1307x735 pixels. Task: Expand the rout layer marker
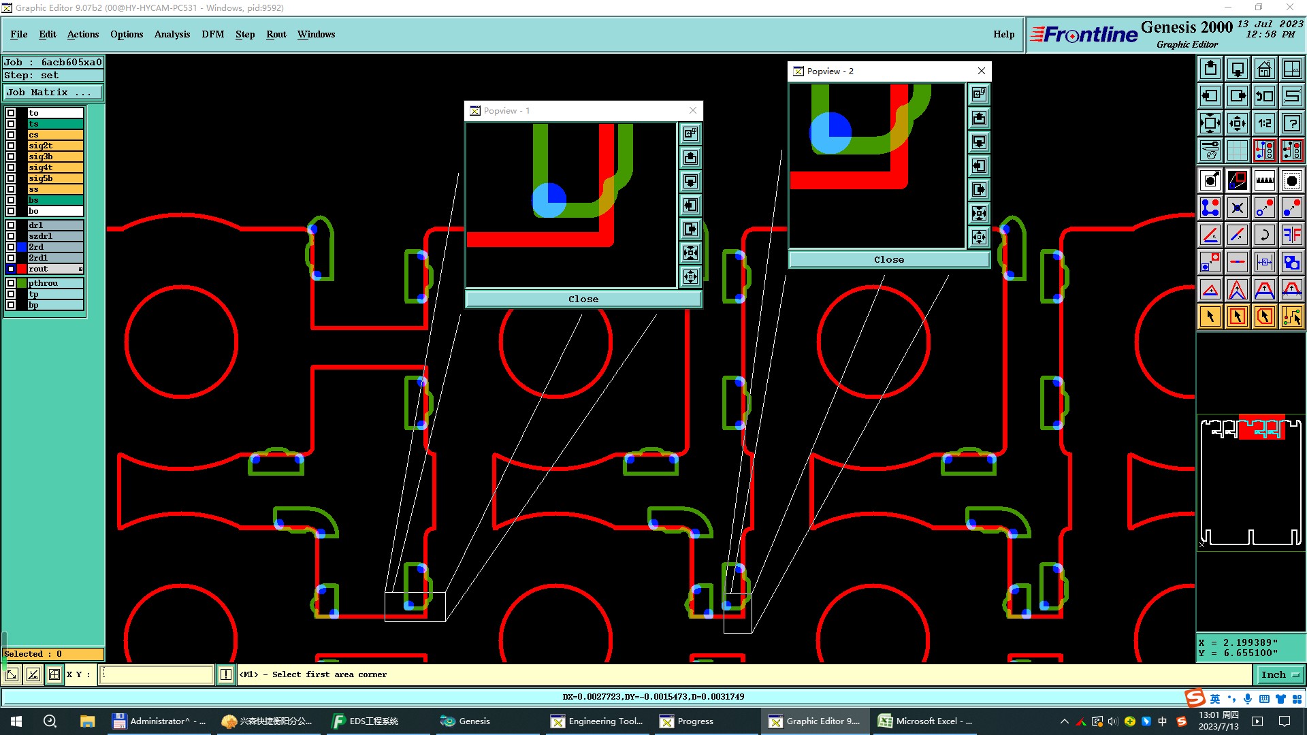coord(80,269)
